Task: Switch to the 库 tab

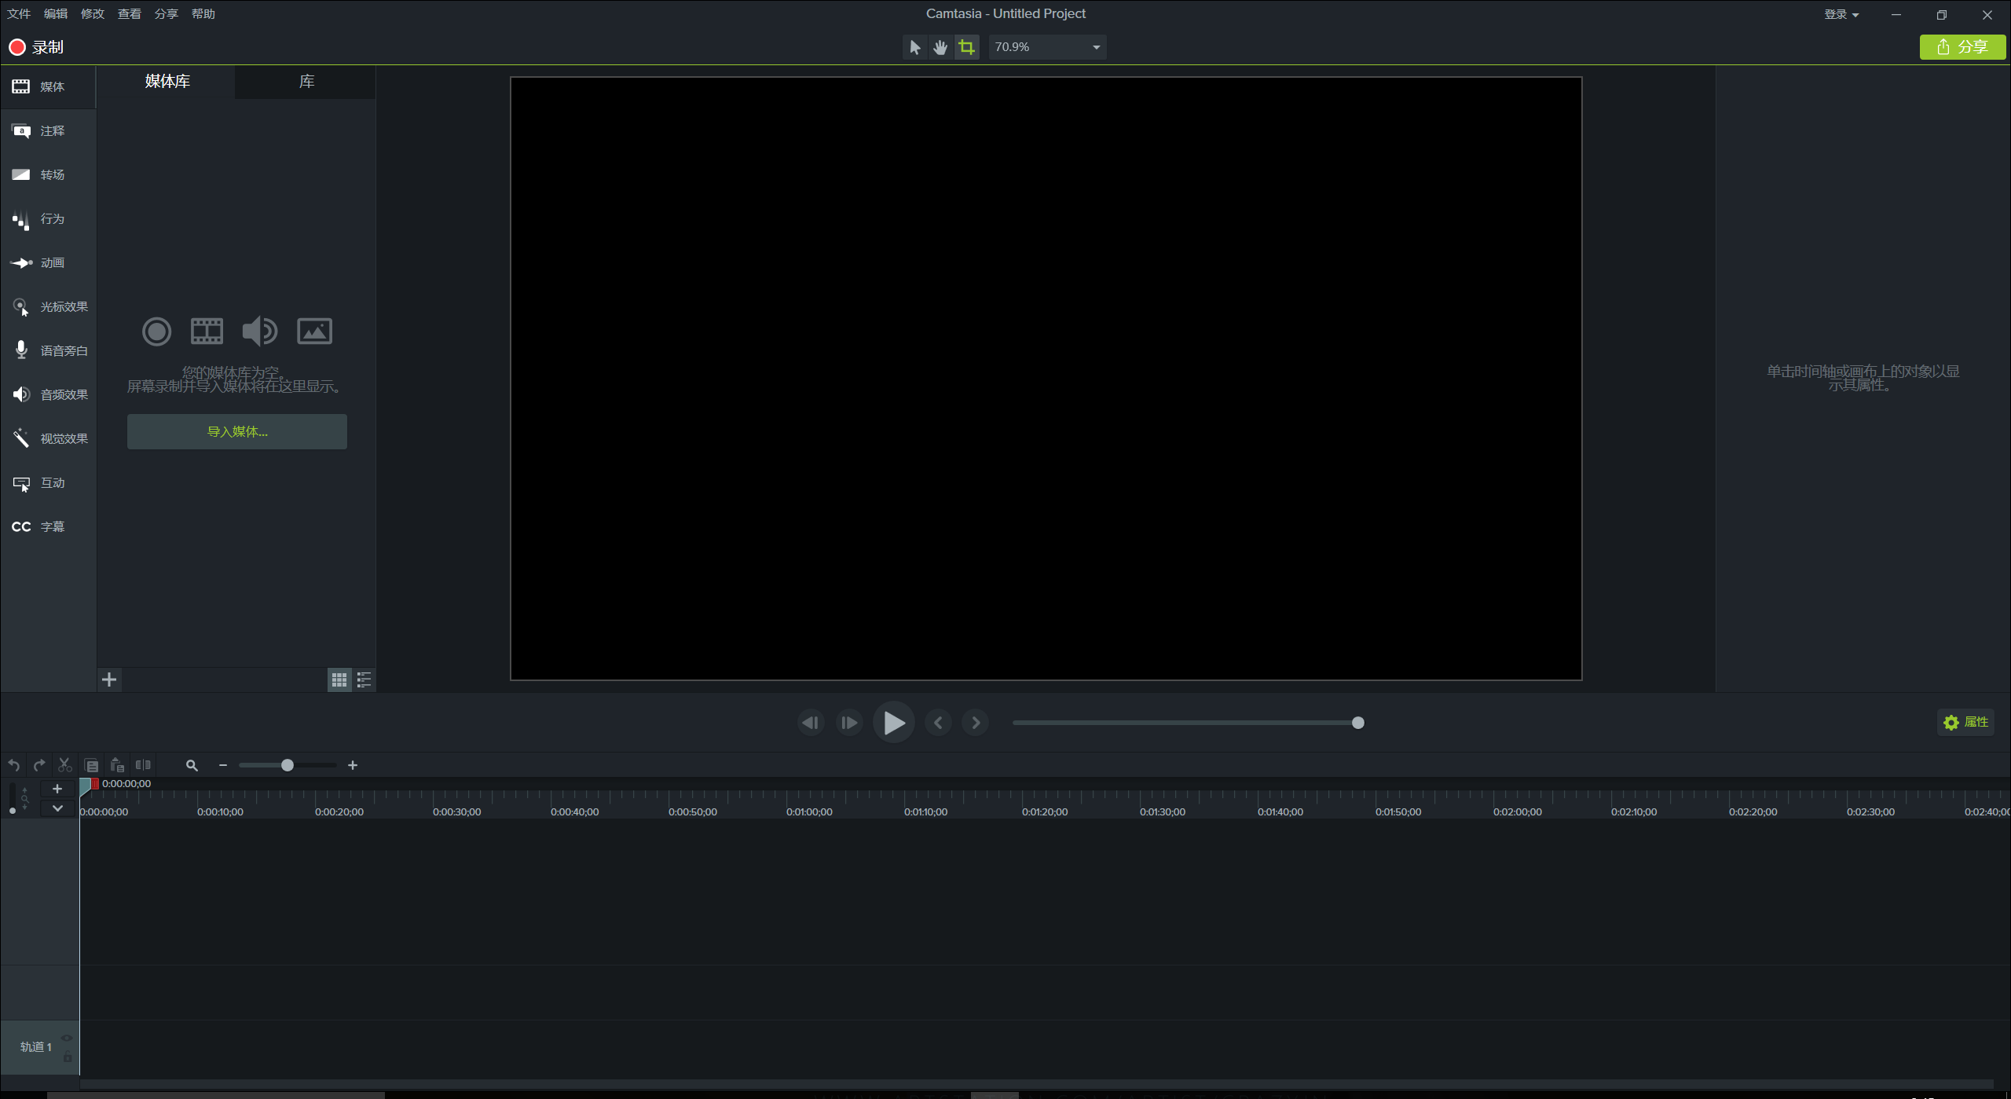Action: 306,82
